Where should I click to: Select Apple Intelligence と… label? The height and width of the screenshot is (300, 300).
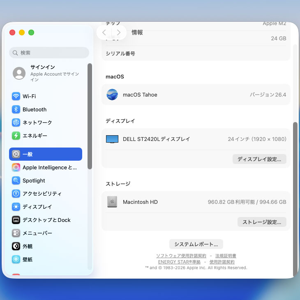[50, 167]
